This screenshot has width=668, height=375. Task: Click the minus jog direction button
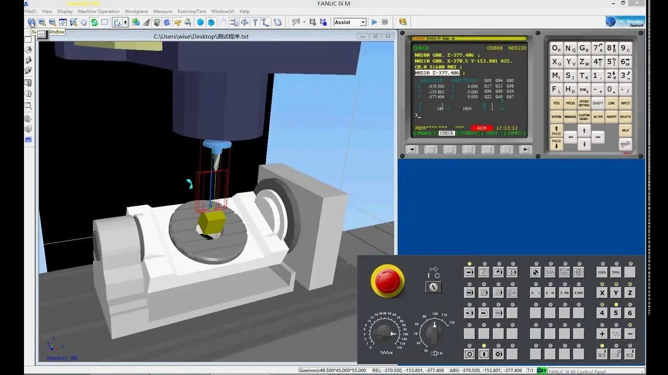click(x=630, y=334)
